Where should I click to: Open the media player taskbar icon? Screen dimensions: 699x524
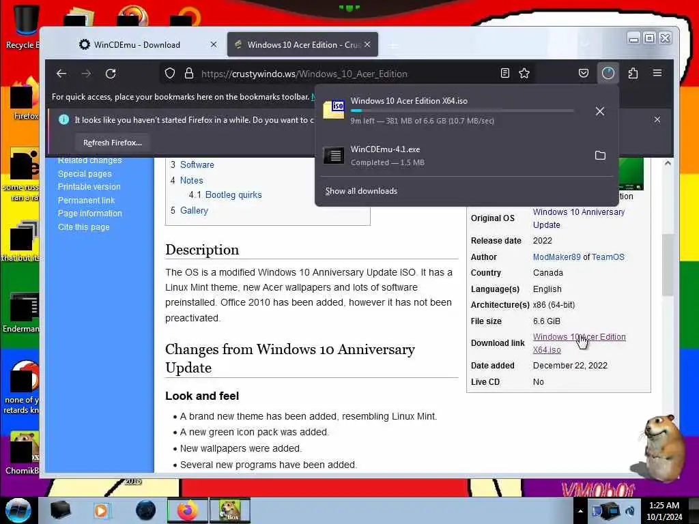(x=101, y=510)
